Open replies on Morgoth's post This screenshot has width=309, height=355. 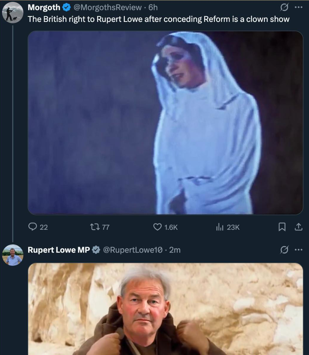tap(38, 227)
